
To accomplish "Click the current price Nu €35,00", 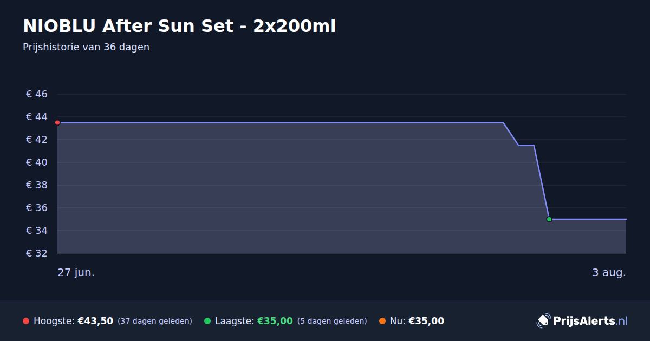I will 417,321.
